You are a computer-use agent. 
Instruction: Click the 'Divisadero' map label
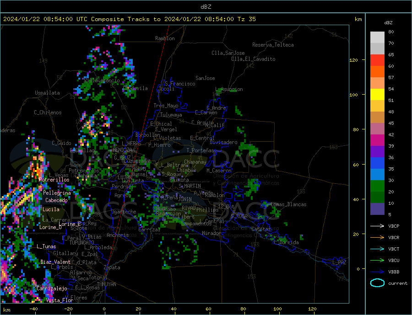click(x=223, y=142)
